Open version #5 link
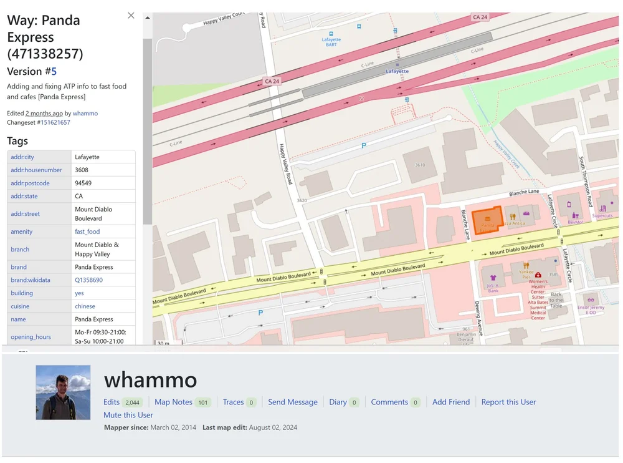This screenshot has height=463, width=623. pyautogui.click(x=54, y=71)
